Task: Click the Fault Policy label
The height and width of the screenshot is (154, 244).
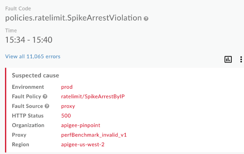Action: pyautogui.click(x=26, y=96)
